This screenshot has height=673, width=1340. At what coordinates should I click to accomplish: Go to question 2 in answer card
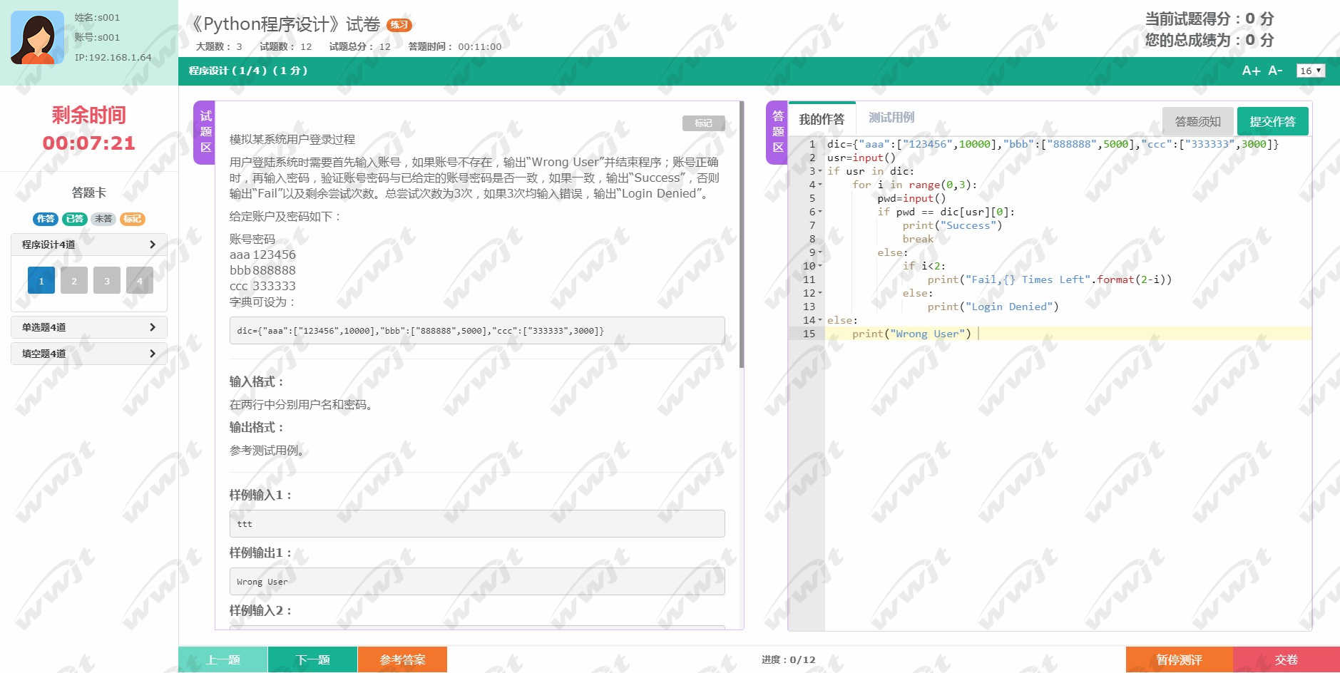click(x=74, y=280)
